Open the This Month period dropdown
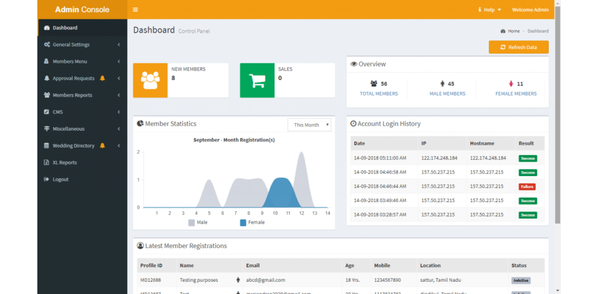The width and height of the screenshot is (598, 294). pos(309,125)
